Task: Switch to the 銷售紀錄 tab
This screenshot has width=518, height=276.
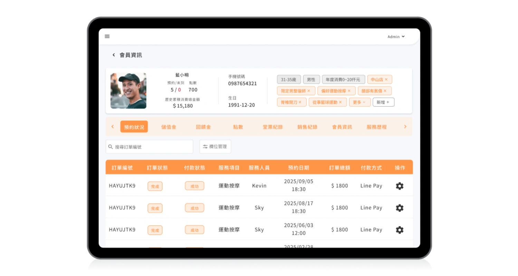Action: (x=307, y=127)
